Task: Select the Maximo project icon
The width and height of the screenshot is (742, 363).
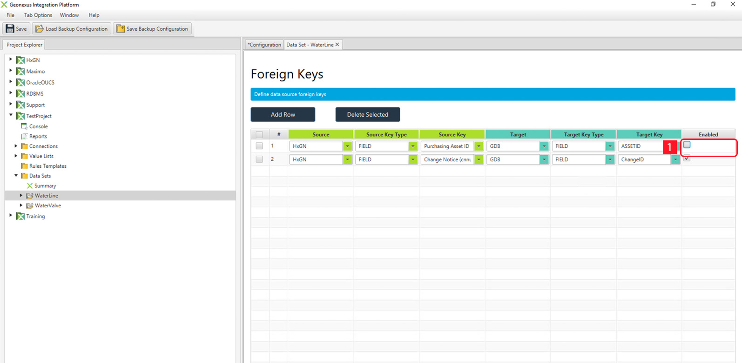Action: (x=20, y=71)
